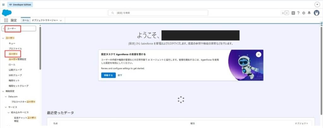Click the 名前 column header
The height and width of the screenshot is (128, 323).
point(56,124)
